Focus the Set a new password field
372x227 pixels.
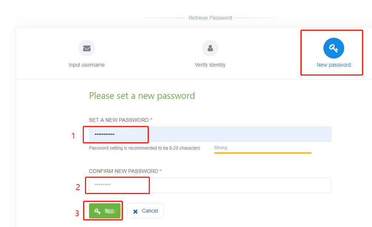210,134
